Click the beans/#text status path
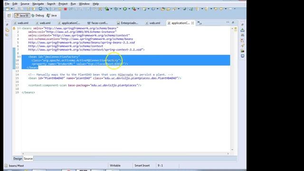This screenshot has width=304, height=171. click(16, 166)
